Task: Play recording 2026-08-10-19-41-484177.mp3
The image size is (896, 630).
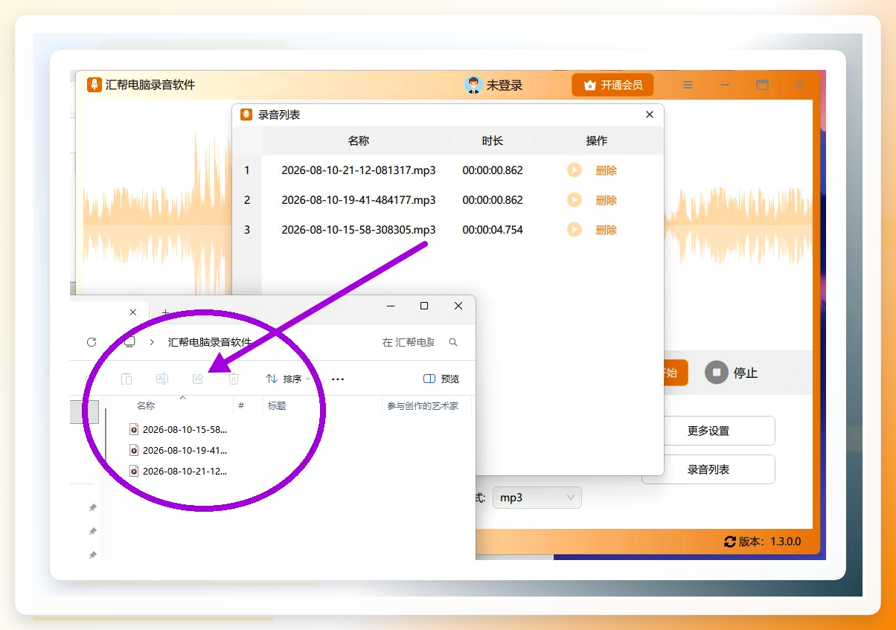Action: point(574,200)
